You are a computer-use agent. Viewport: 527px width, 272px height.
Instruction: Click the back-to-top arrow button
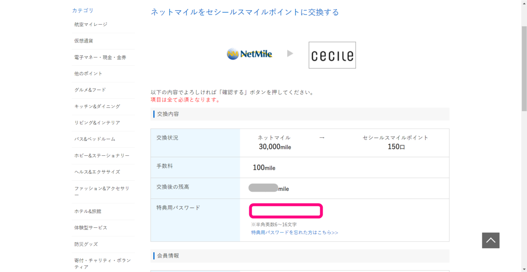coord(491,240)
